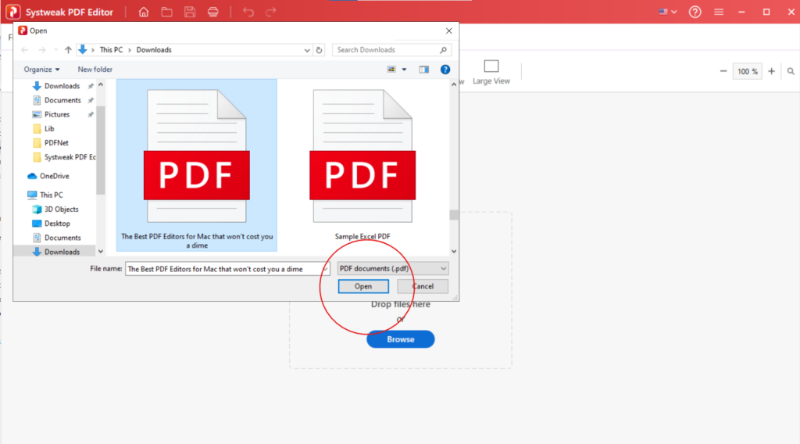This screenshot has width=800, height=444.
Task: Click This PC in address breadcrumb
Action: point(111,50)
